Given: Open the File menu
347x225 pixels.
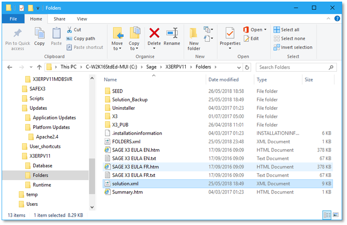Looking at the screenshot, I should tap(13, 19).
